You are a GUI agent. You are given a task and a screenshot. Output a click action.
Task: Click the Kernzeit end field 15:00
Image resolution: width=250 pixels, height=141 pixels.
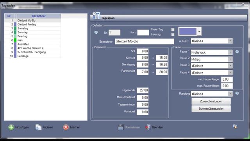[162, 58]
